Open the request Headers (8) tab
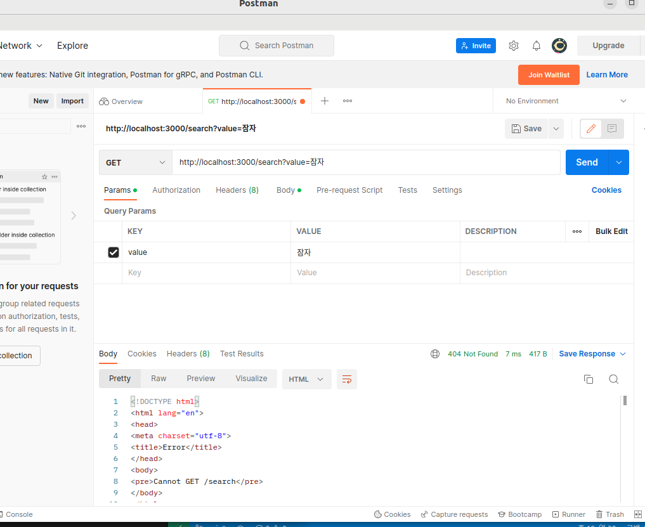 tap(237, 190)
